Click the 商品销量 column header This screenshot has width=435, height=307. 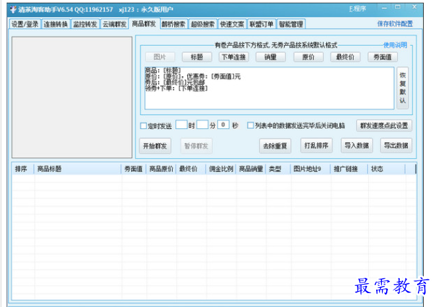click(251, 169)
